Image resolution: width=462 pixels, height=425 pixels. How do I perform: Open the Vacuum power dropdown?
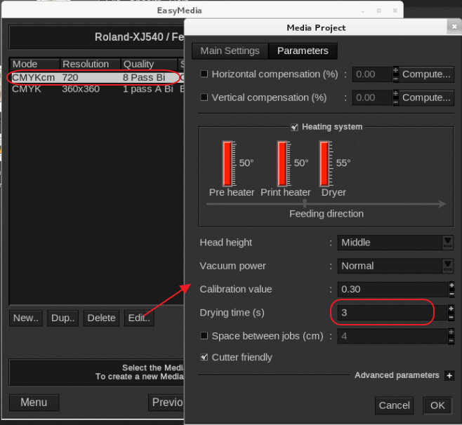coord(447,266)
